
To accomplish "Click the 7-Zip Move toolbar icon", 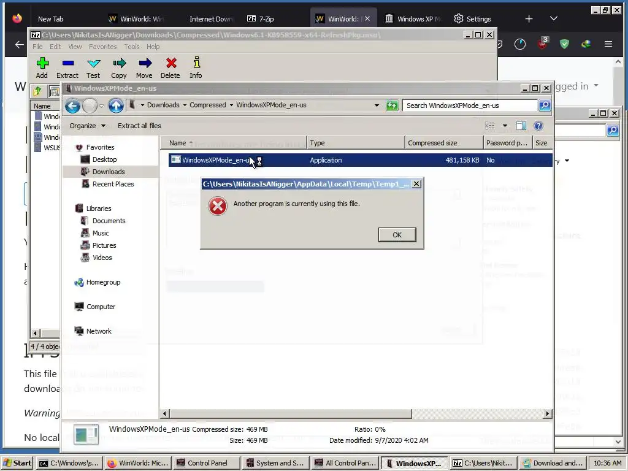I will [144, 67].
